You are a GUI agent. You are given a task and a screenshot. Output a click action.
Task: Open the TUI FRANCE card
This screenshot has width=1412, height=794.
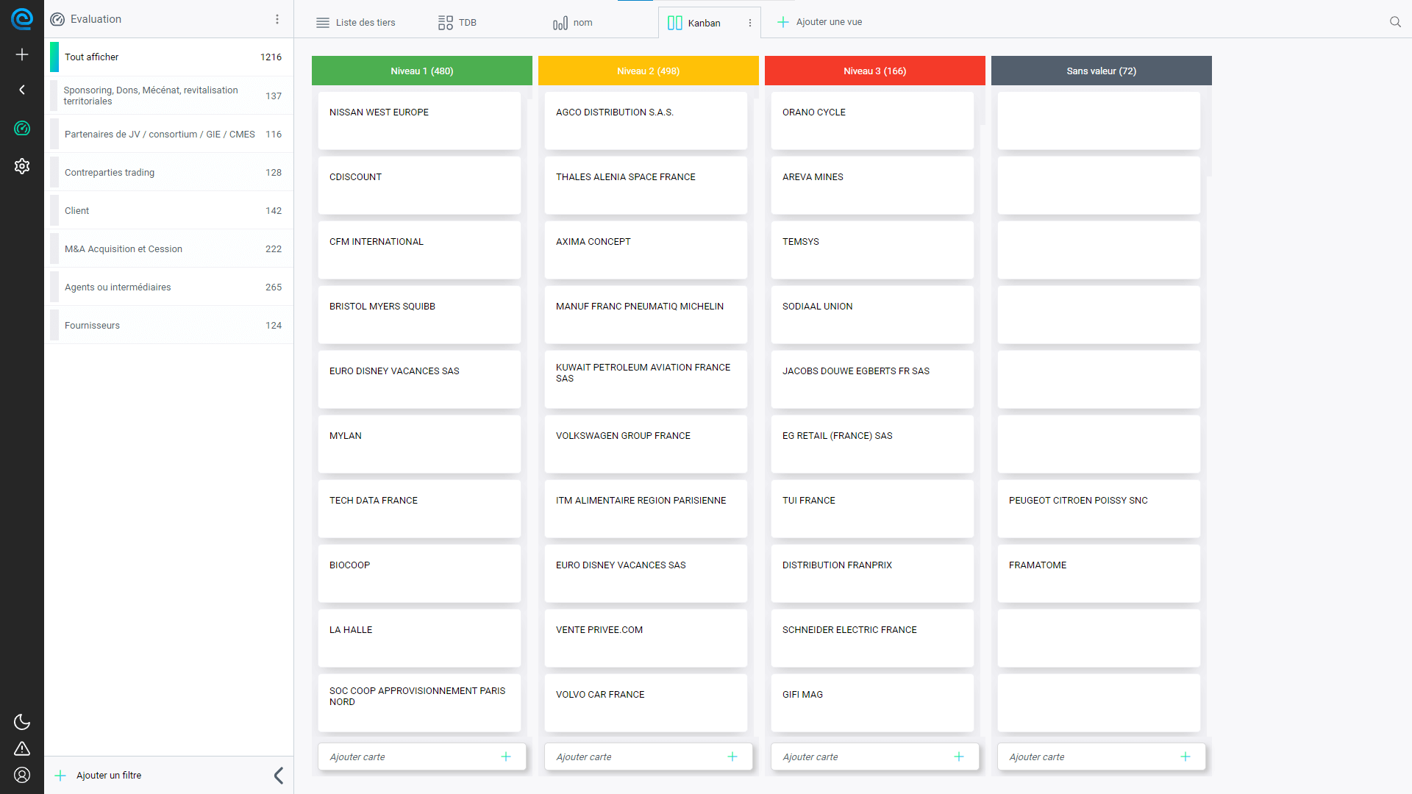[x=872, y=509]
